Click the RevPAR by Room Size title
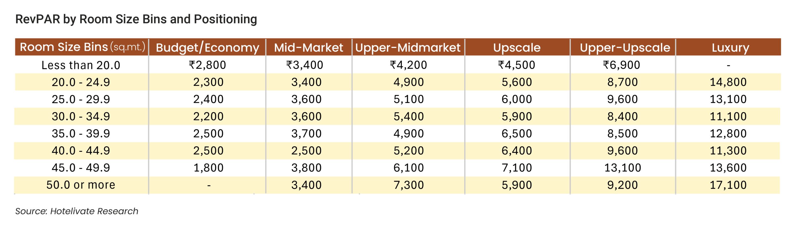This screenshot has width=795, height=226. (x=136, y=19)
